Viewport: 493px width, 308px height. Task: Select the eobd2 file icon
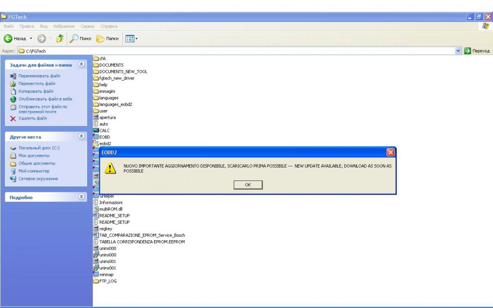coord(96,143)
